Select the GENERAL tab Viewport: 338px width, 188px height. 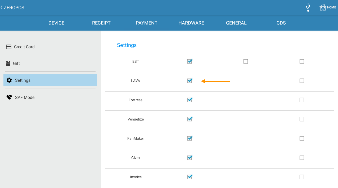[x=236, y=23]
